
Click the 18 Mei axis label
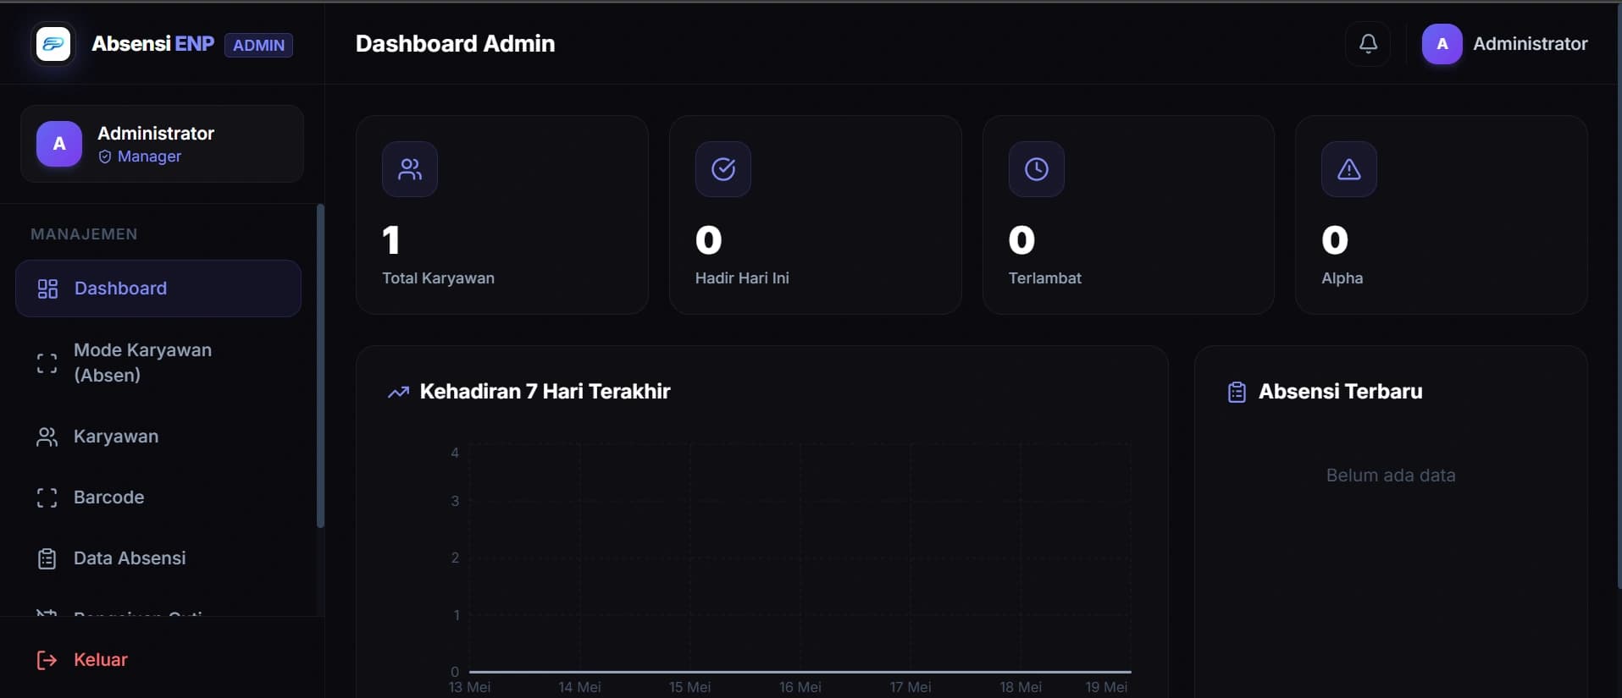coord(1020,687)
